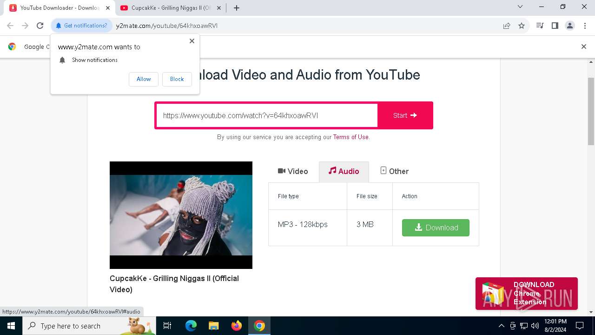
Task: Open Task View in the taskbar
Action: click(167, 326)
